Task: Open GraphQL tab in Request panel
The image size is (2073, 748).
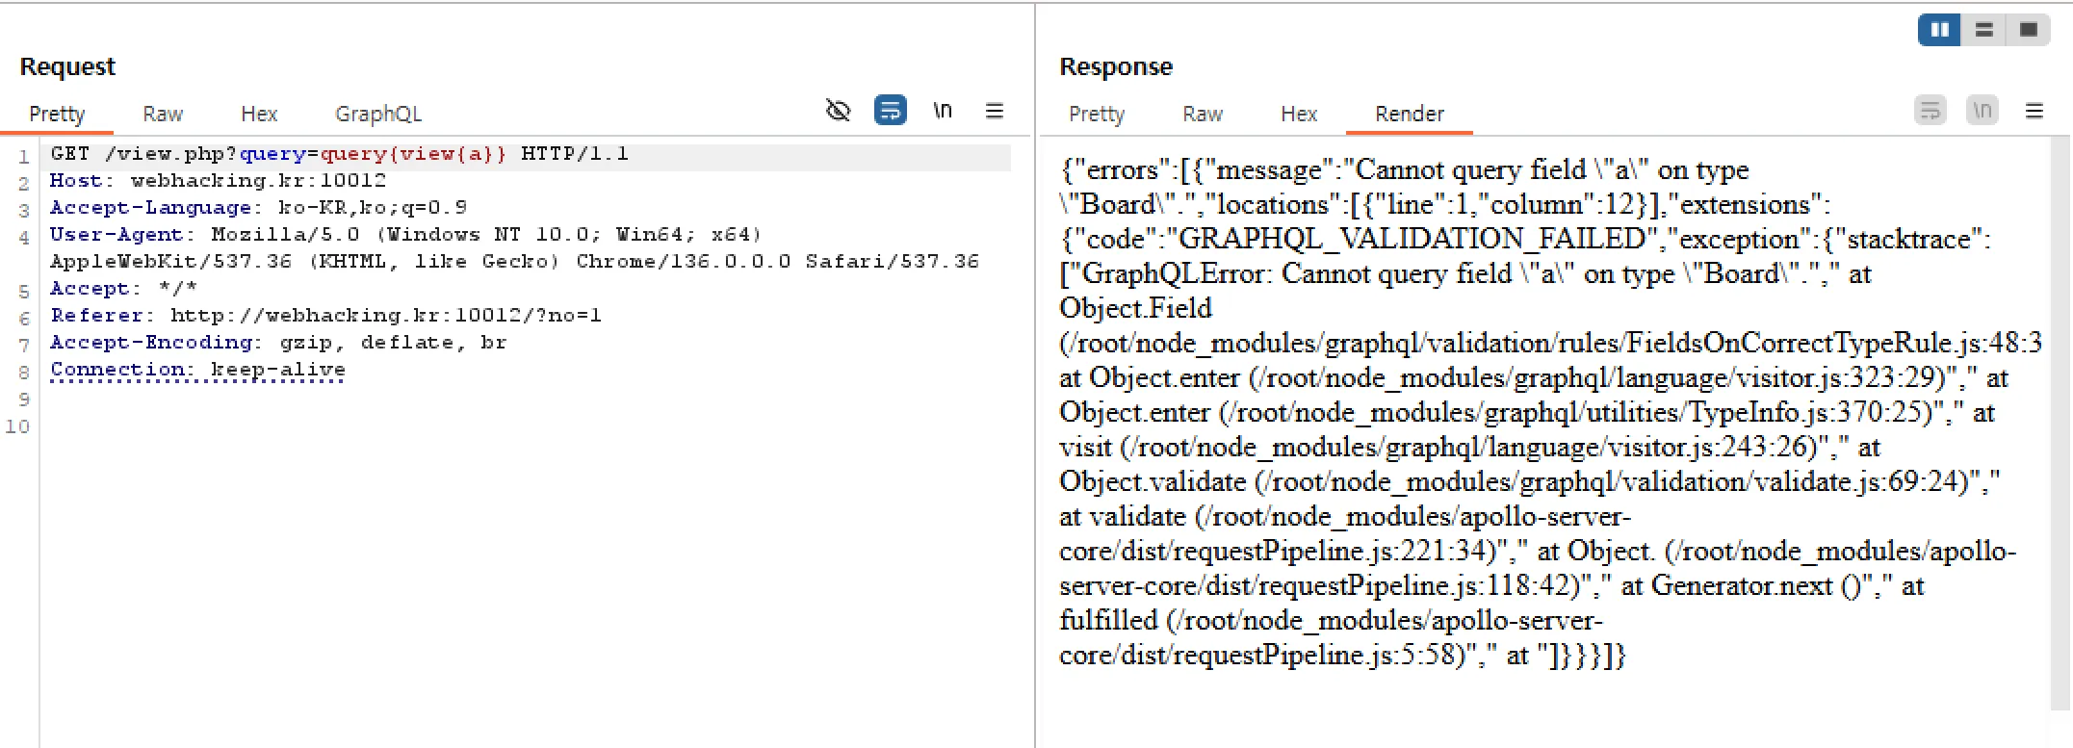Action: [x=378, y=114]
